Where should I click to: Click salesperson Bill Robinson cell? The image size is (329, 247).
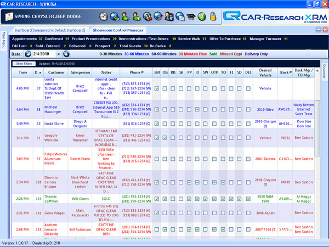[x=80, y=229]
